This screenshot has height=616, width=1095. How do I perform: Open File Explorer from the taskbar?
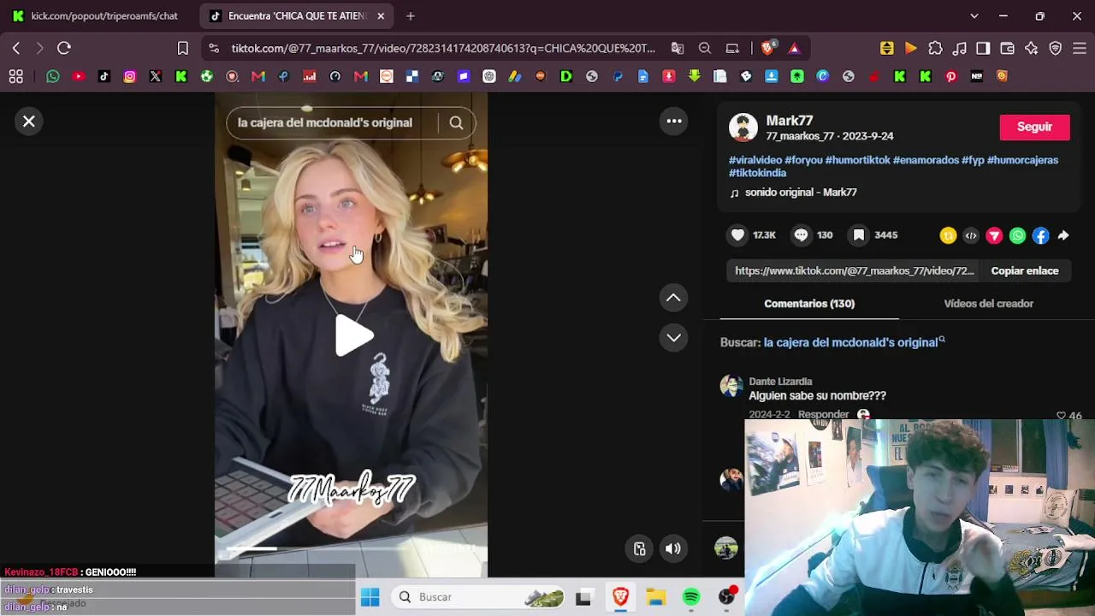[x=655, y=597]
